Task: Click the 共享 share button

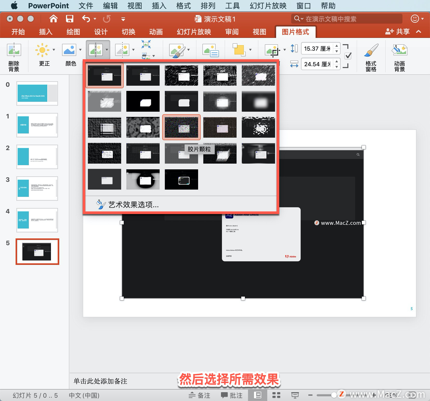Action: 398,32
